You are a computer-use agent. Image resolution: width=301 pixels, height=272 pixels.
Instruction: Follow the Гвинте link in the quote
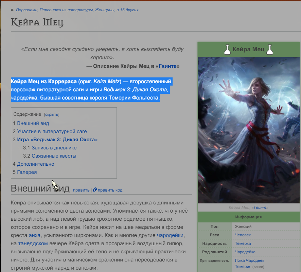point(167,66)
